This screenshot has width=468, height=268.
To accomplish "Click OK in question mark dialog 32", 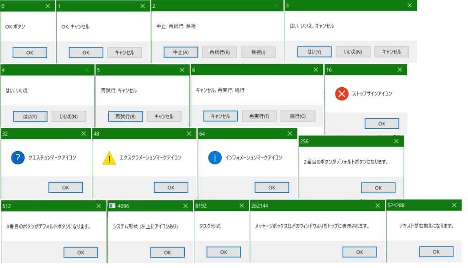I will coord(66,188).
